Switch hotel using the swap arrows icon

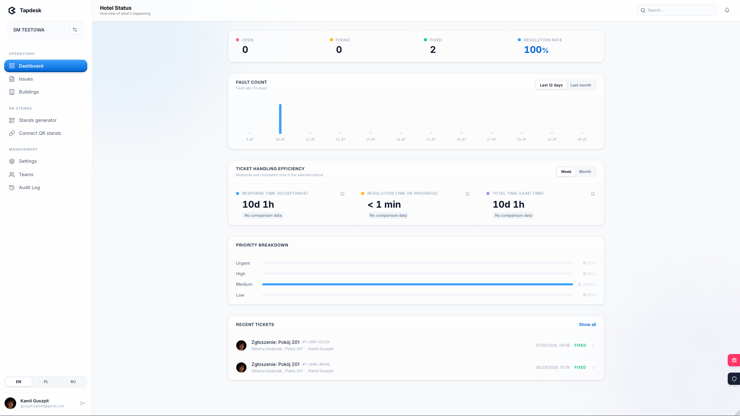(75, 30)
